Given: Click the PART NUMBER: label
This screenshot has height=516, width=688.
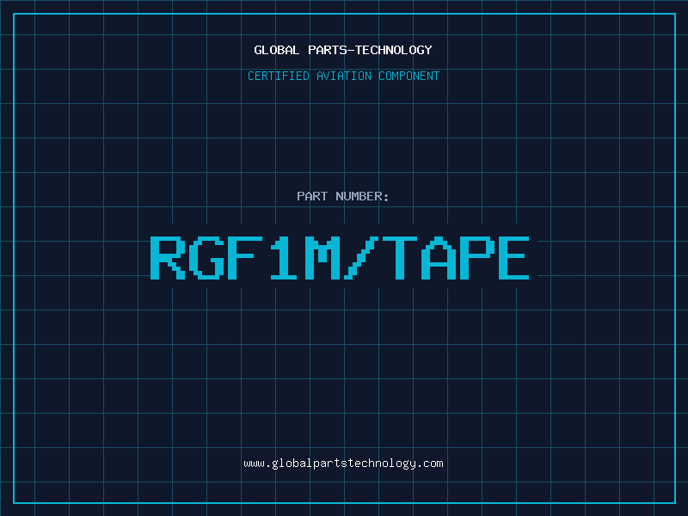Looking at the screenshot, I should [x=343, y=196].
